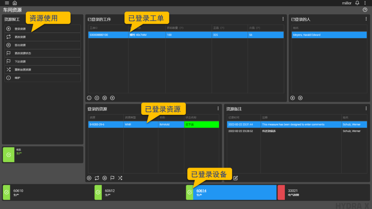Click the scrap quantity cell 56
The width and height of the screenshot is (372, 209).
pos(266,35)
